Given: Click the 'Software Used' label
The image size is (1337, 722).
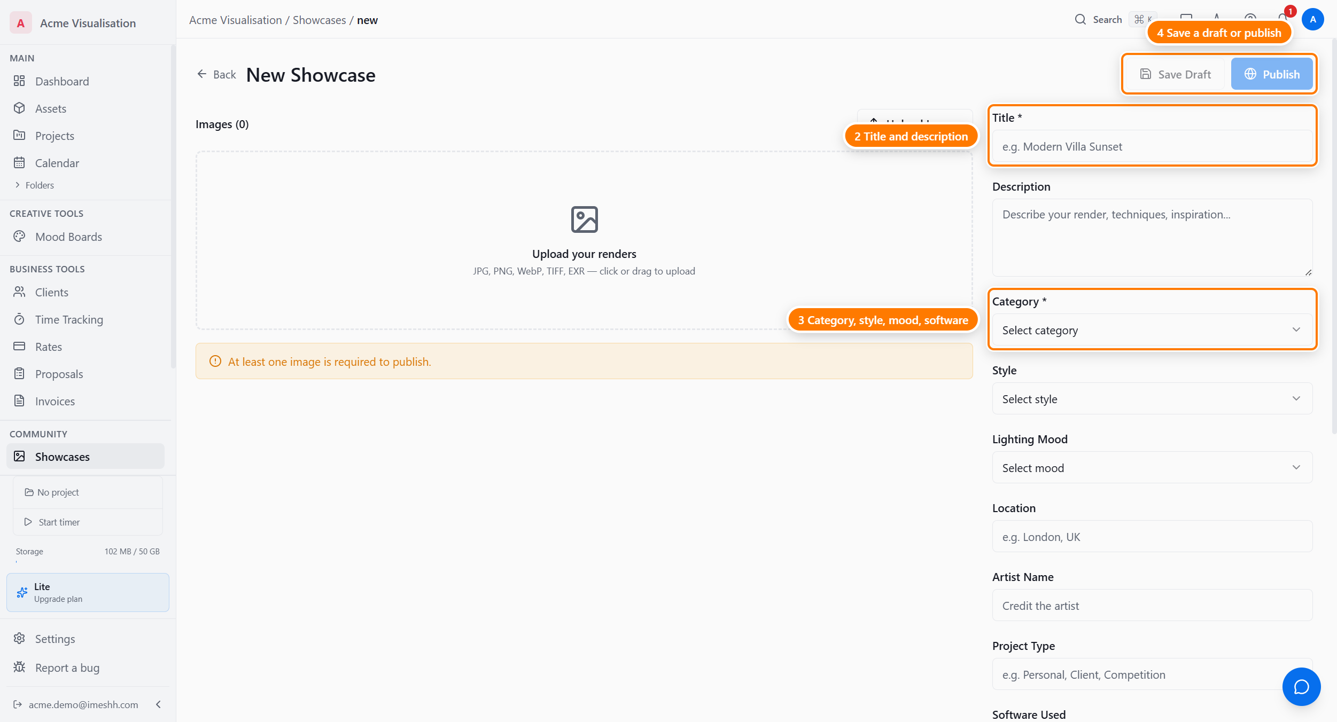Looking at the screenshot, I should pyautogui.click(x=1029, y=715).
